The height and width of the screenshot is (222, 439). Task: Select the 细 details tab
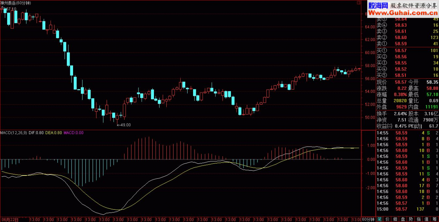(x=395, y=219)
